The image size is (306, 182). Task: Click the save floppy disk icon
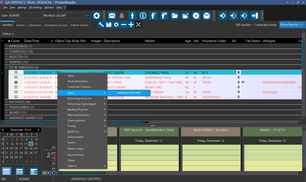(109, 25)
